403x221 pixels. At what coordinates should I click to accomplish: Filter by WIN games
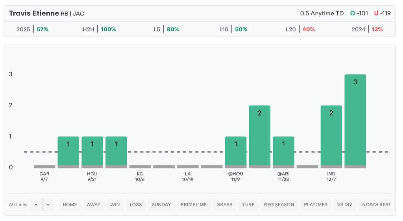click(115, 204)
